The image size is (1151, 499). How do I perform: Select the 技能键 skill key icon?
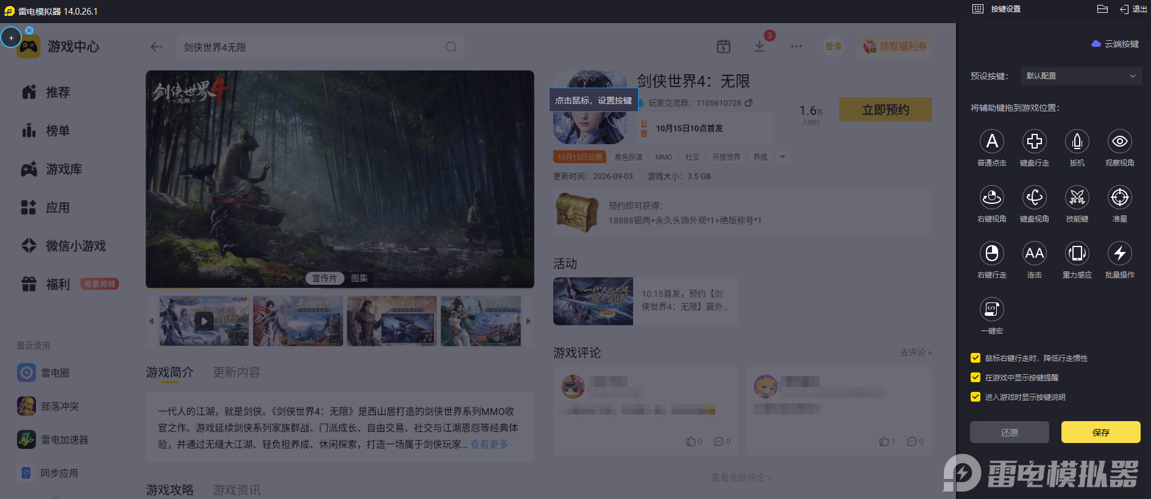1077,197
